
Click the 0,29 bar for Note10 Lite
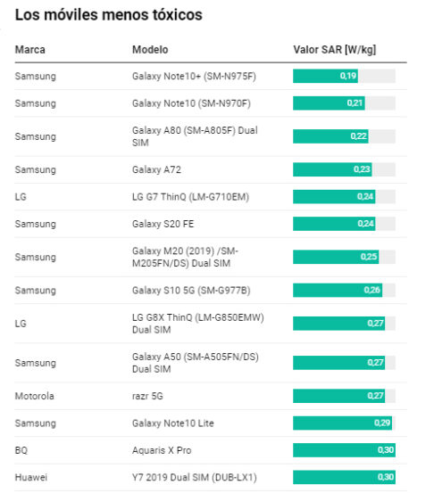(342, 423)
